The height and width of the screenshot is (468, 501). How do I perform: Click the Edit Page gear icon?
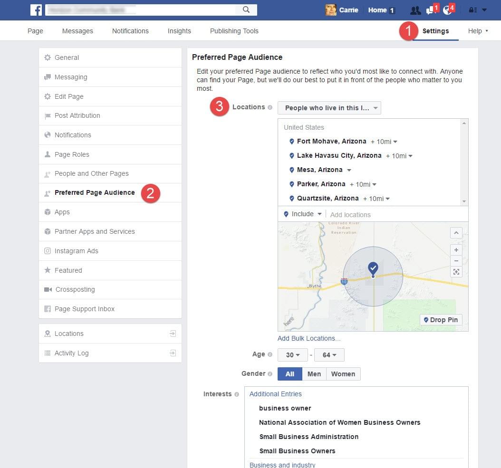[x=48, y=96]
